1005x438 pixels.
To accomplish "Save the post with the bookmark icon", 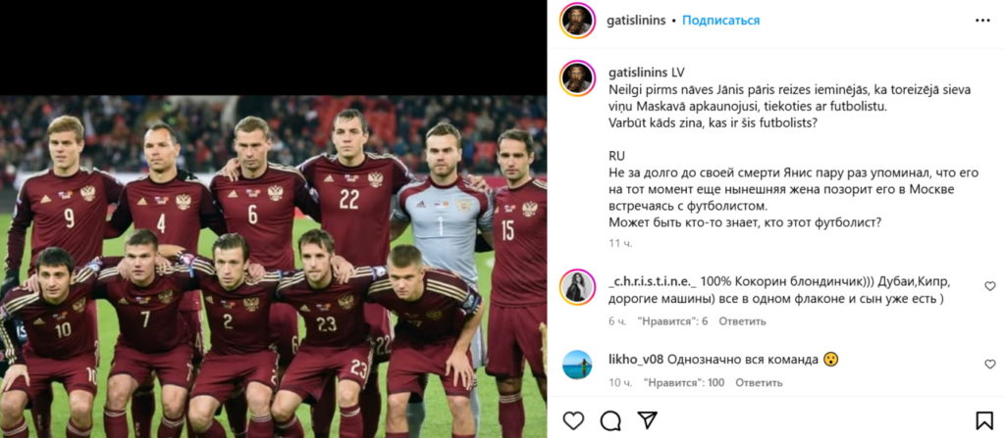I will tap(983, 420).
